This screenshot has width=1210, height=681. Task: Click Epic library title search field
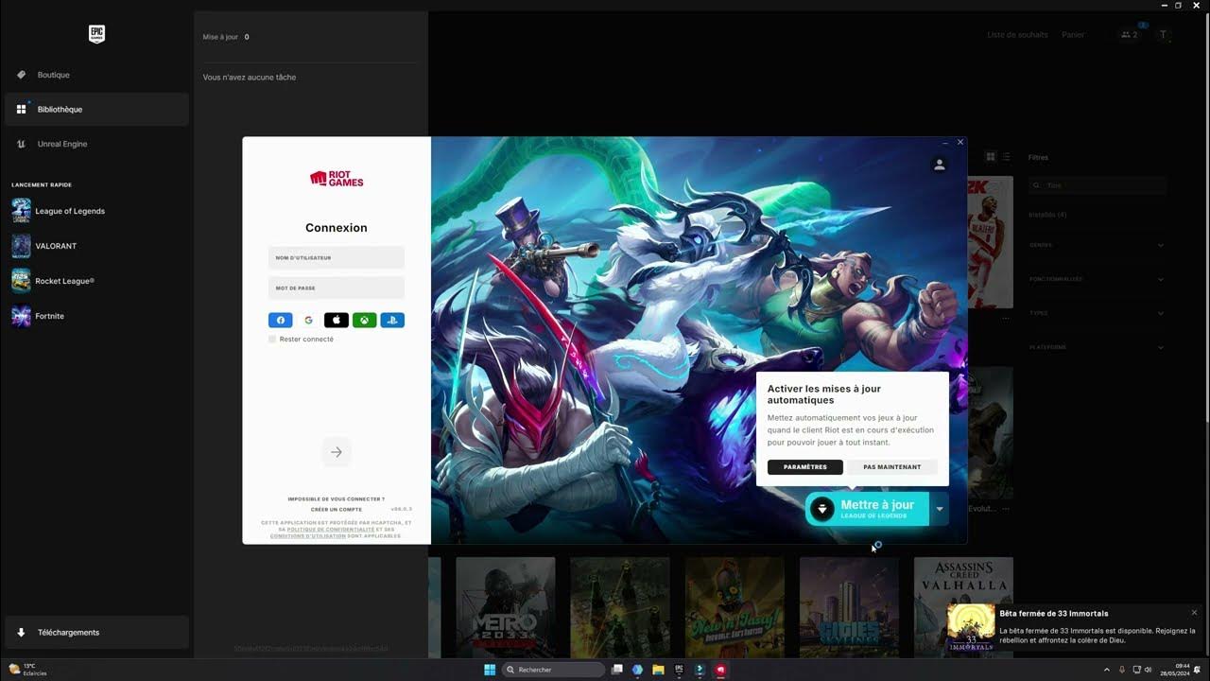pos(1097,185)
